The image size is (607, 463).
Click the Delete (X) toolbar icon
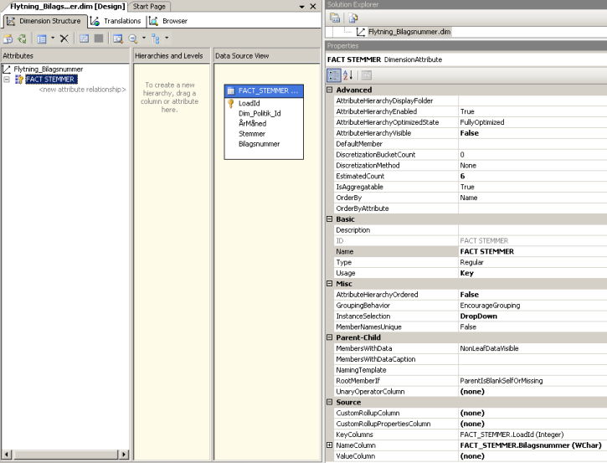(x=64, y=39)
